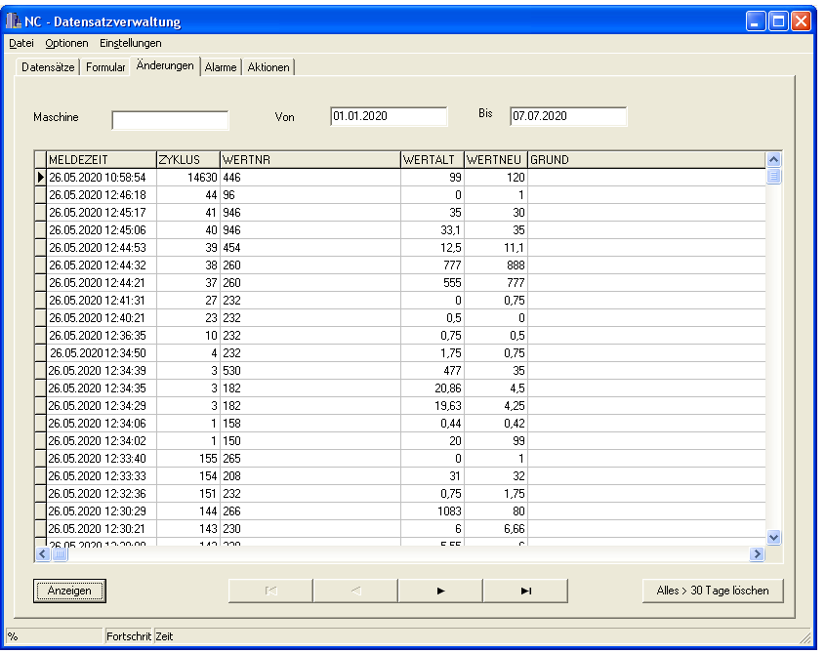Switch to the Aktionen tab

(x=268, y=67)
